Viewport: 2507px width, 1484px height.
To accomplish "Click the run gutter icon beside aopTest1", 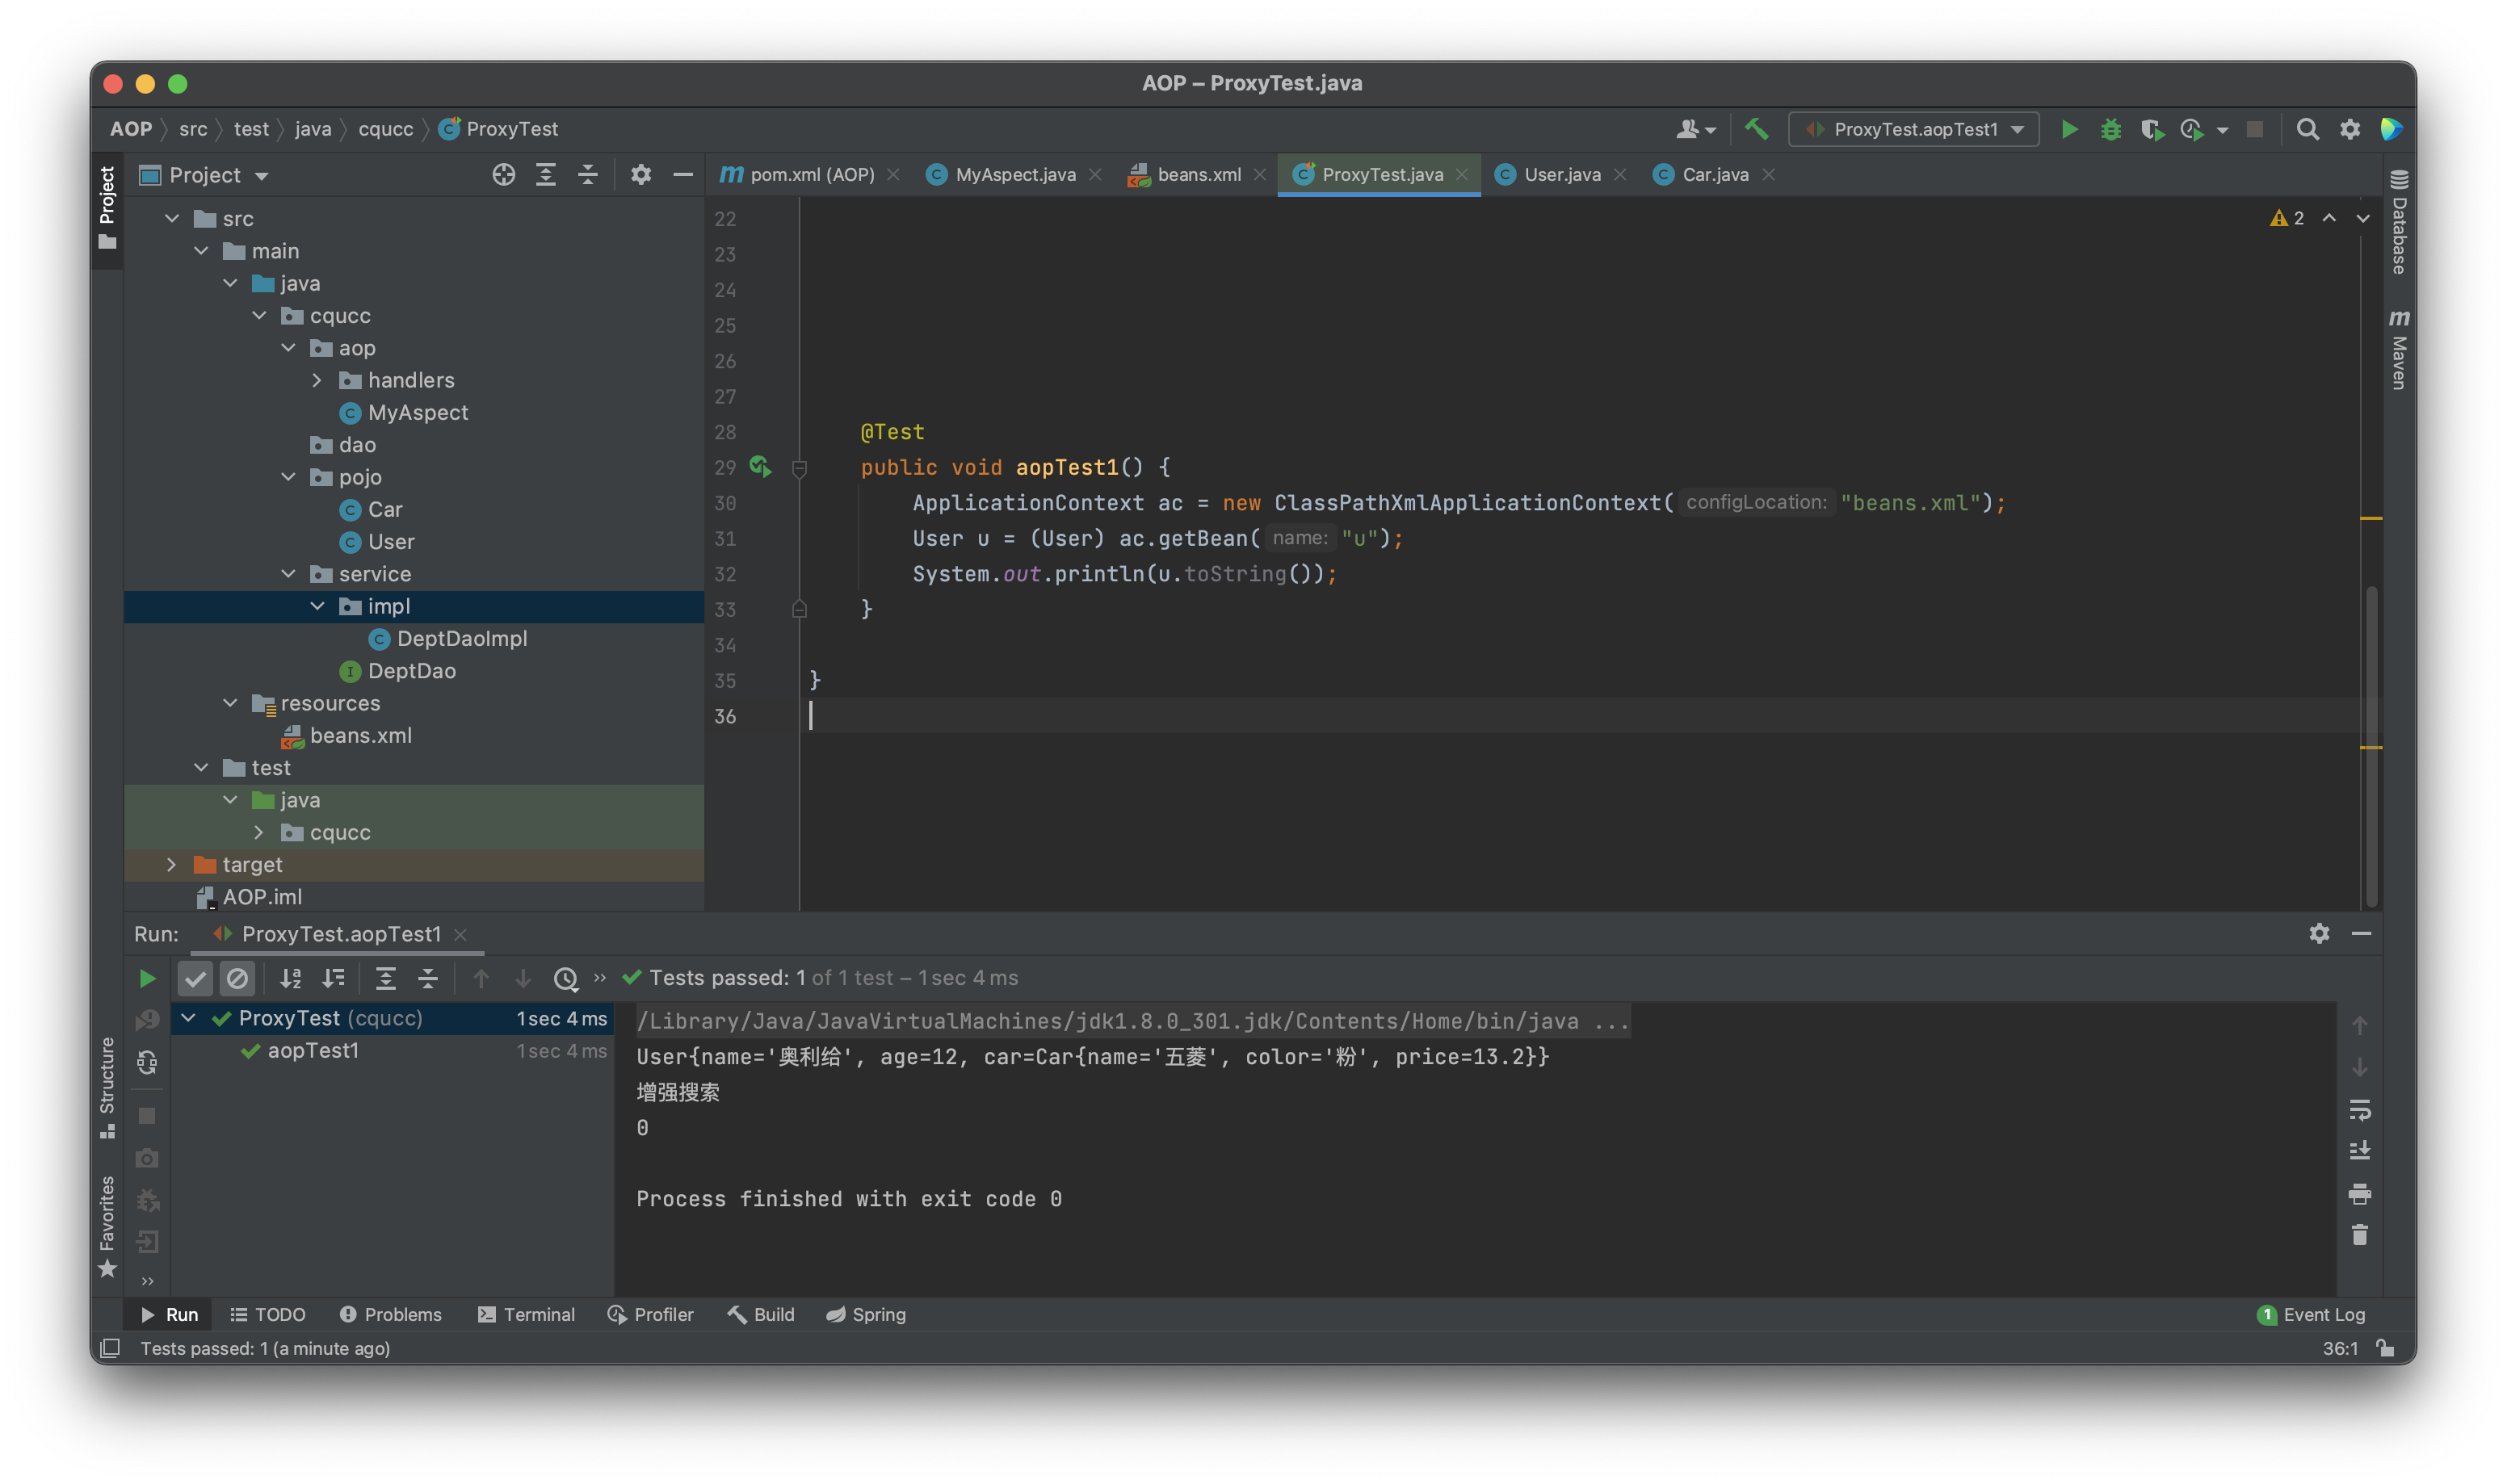I will 760,466.
